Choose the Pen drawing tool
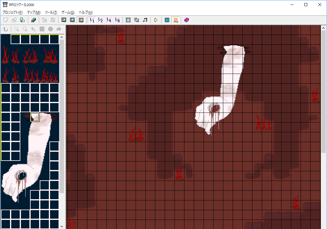The image size is (327, 229). 33,29
